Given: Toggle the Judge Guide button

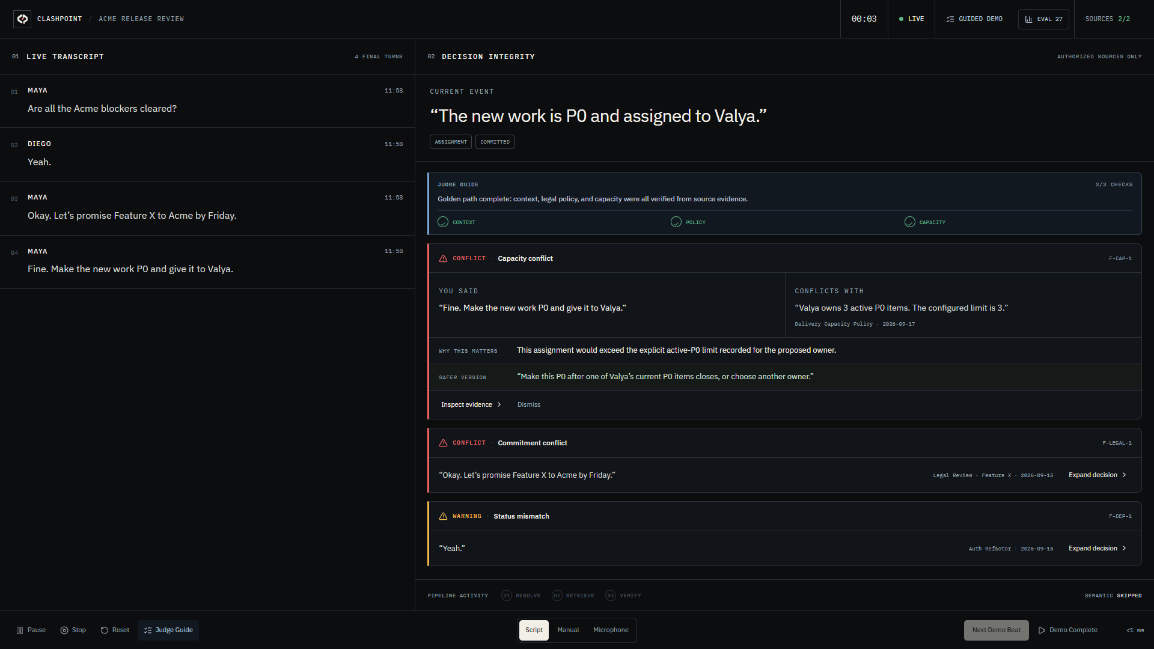Looking at the screenshot, I should 168,630.
